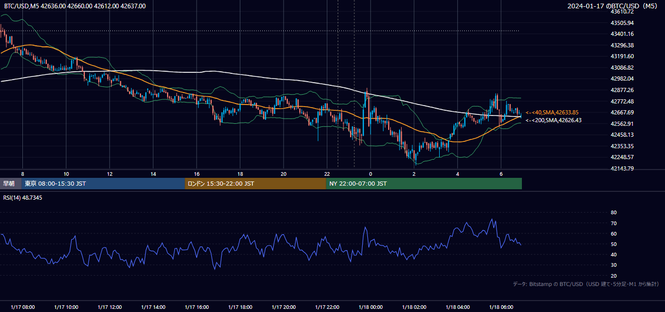Click the 40 level on RSI scale
Viewport: 665px width, 312px height.
point(614,254)
